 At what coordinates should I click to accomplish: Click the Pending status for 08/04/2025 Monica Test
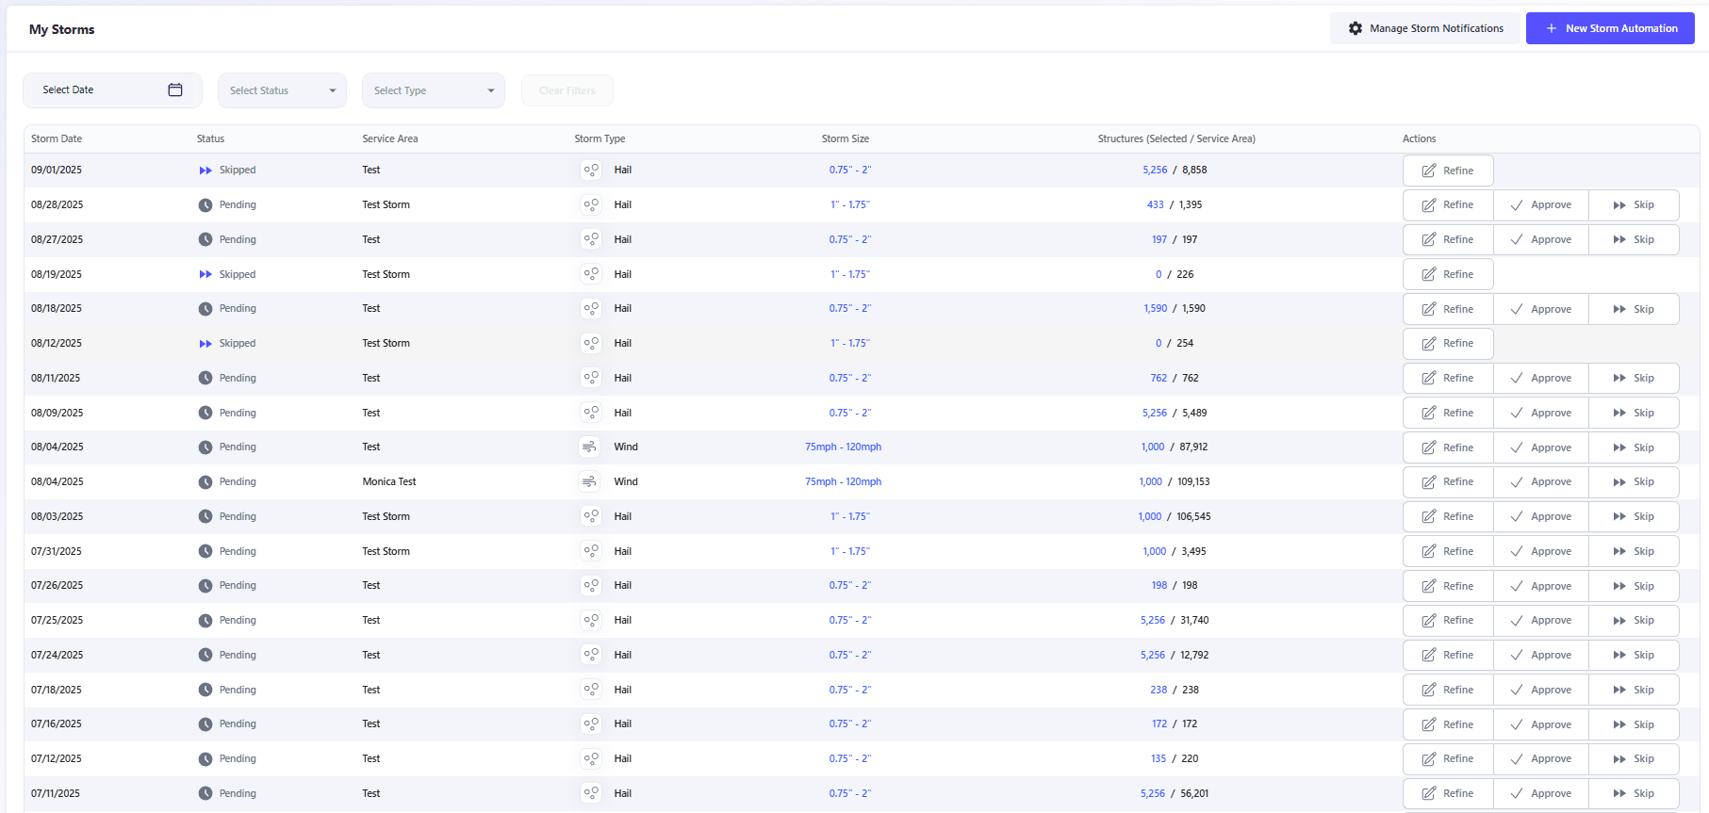pos(238,481)
